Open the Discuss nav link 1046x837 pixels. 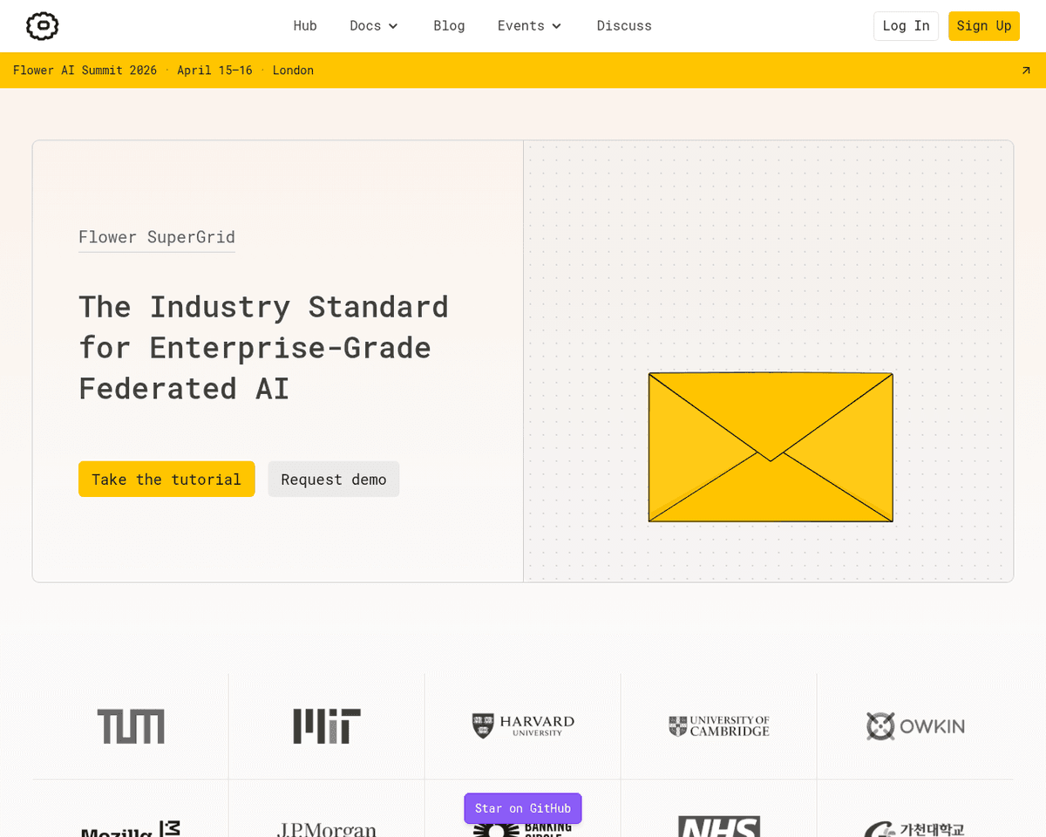[624, 26]
